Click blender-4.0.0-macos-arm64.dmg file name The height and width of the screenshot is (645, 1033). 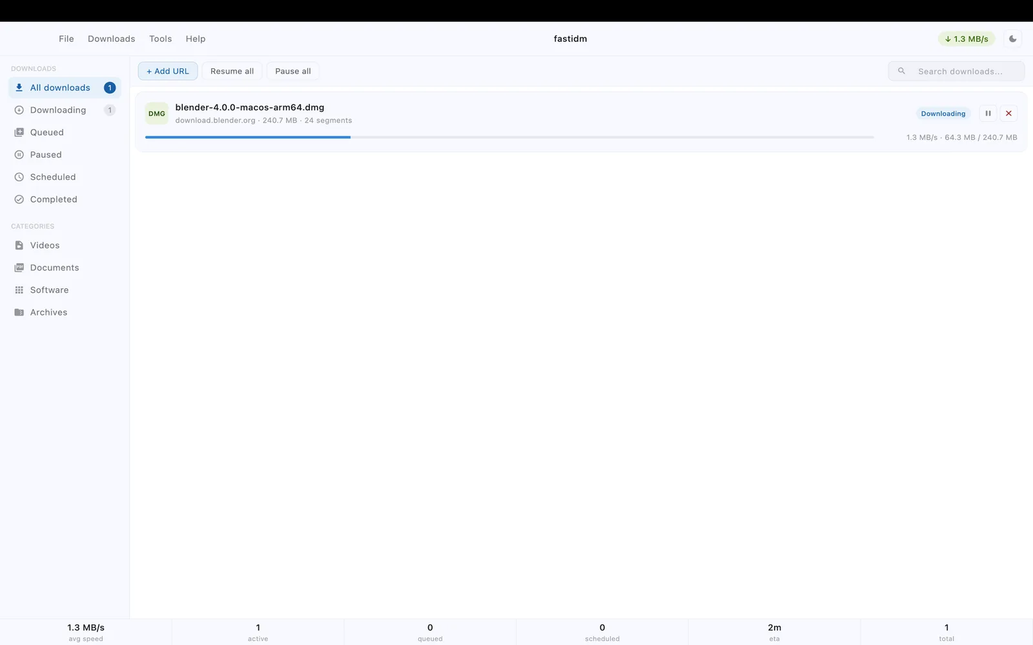250,107
